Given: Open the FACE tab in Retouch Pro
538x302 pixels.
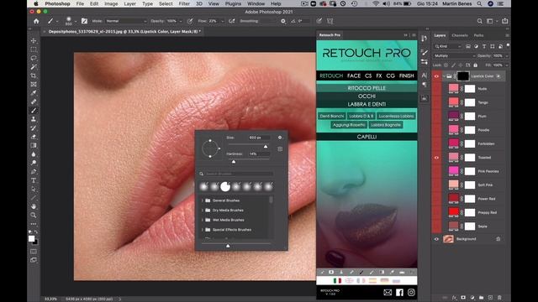Looking at the screenshot, I should point(354,75).
